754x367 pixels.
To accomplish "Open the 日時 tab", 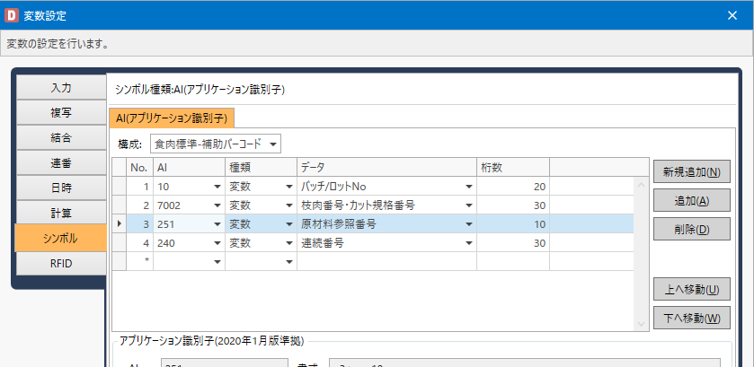I will (x=61, y=188).
